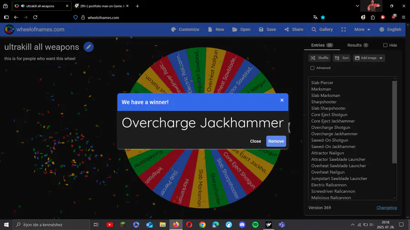Sort the entries alphabetically
410x230 pixels.
pos(342,58)
